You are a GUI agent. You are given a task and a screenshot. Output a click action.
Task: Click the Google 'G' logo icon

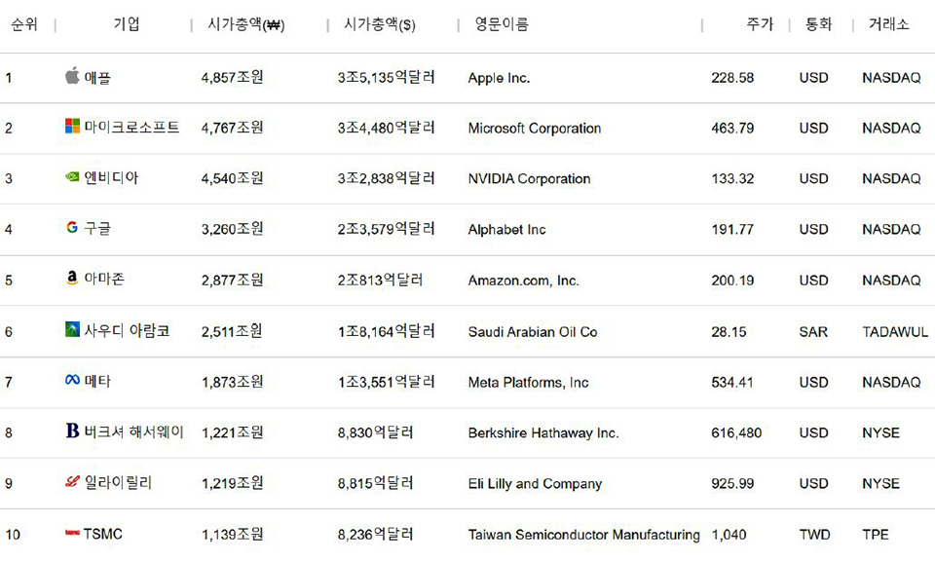(x=71, y=229)
